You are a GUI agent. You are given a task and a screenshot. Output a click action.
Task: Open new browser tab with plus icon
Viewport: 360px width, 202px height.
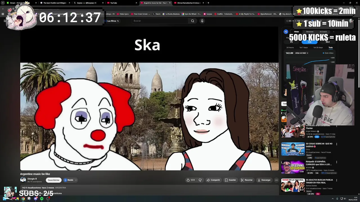tap(208, 3)
